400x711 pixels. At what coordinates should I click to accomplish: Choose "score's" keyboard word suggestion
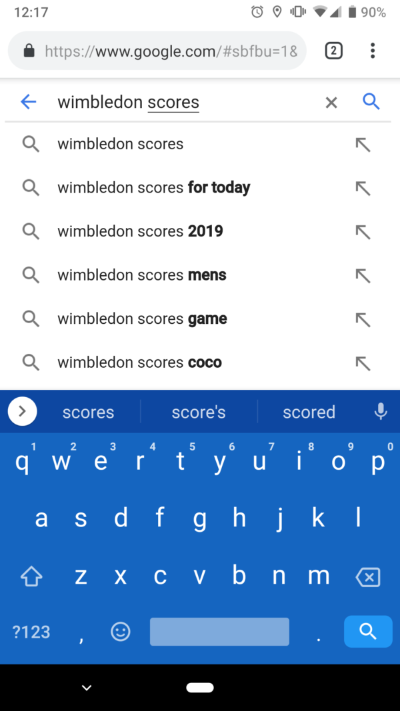199,412
